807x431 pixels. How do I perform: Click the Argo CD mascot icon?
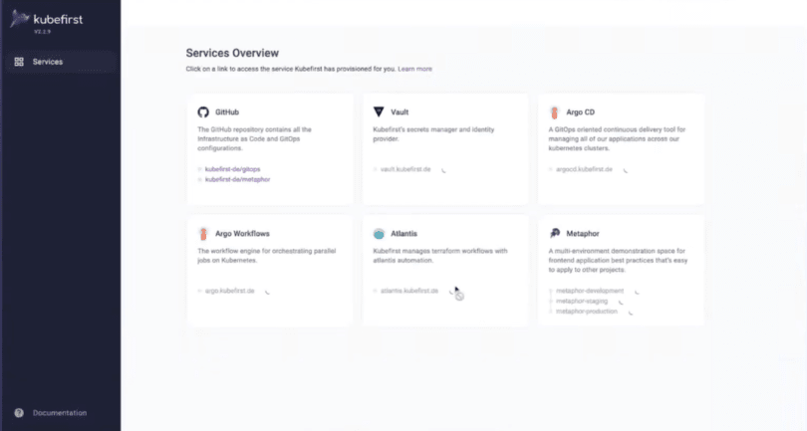554,112
